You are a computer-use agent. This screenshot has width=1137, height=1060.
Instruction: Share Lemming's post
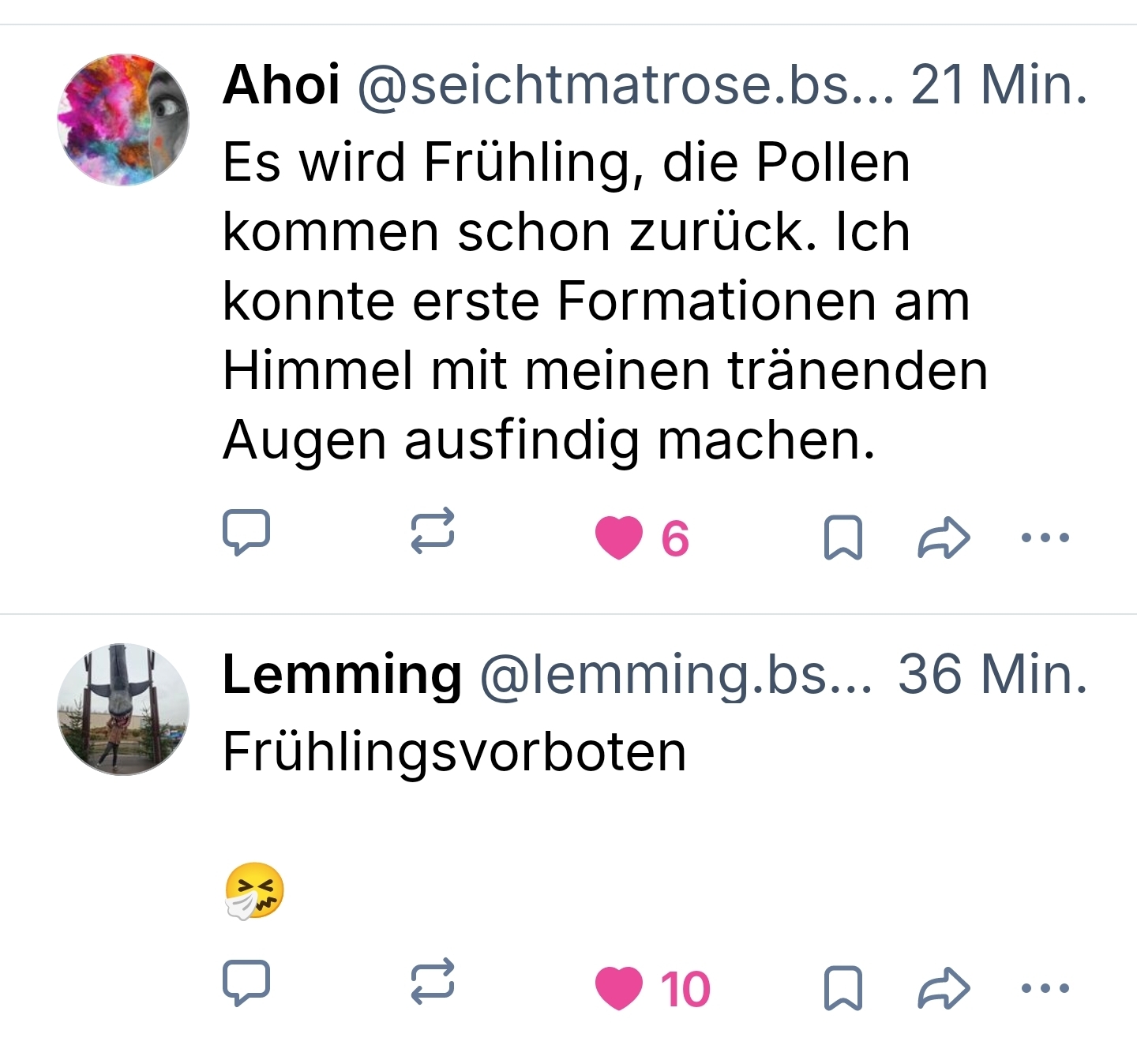(944, 988)
